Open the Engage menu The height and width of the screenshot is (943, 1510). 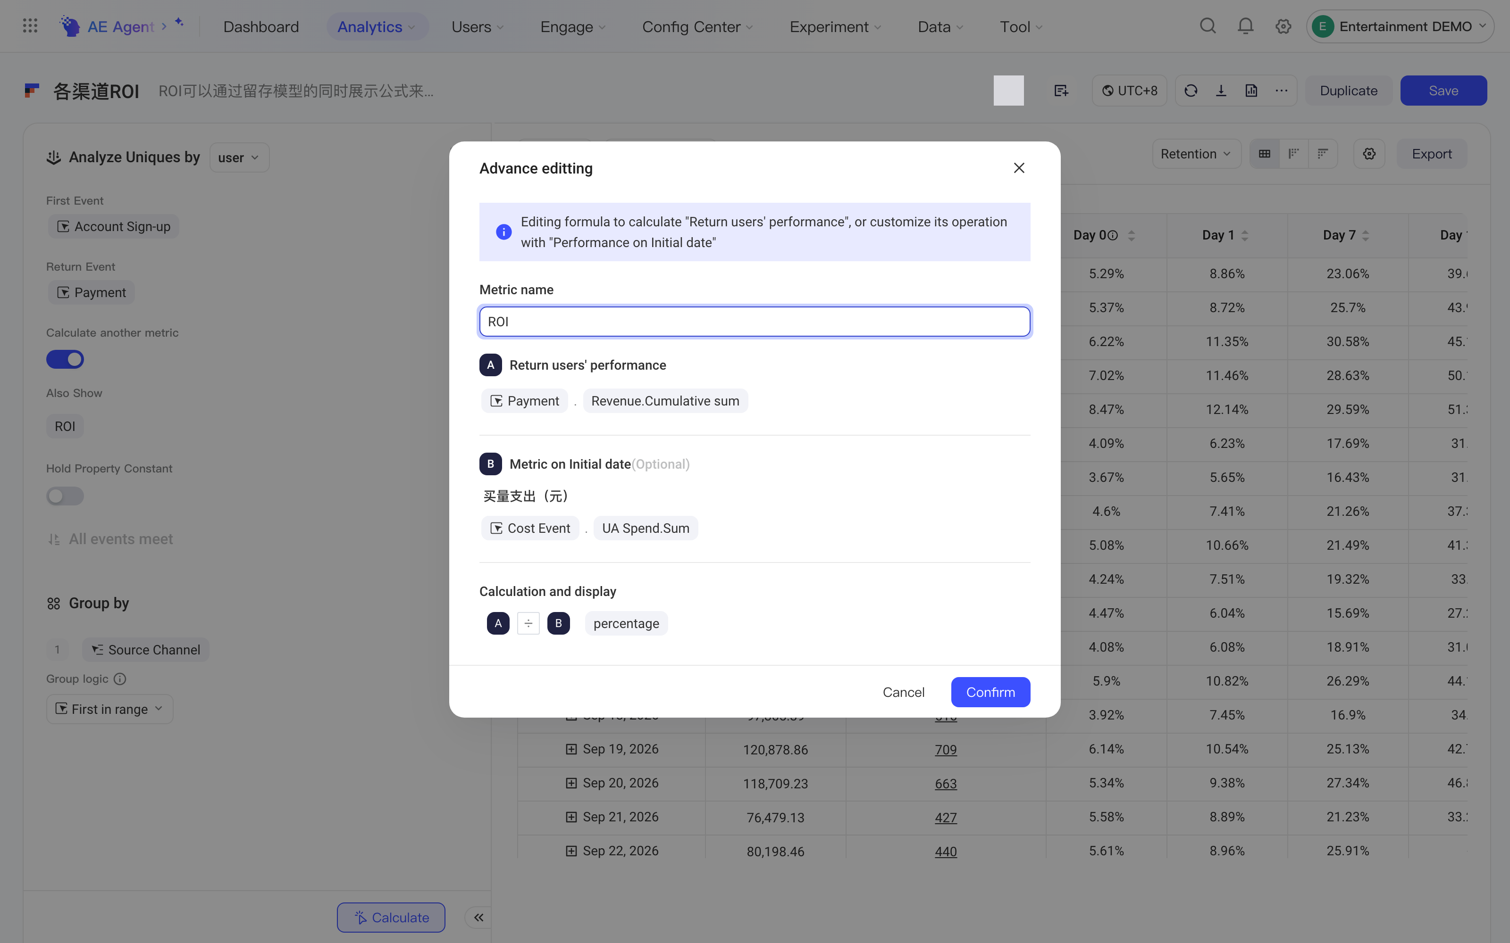point(573,27)
